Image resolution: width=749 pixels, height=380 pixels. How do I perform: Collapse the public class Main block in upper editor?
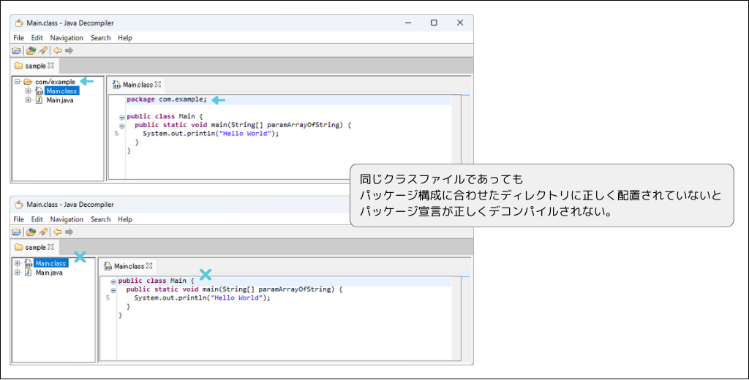click(x=121, y=117)
